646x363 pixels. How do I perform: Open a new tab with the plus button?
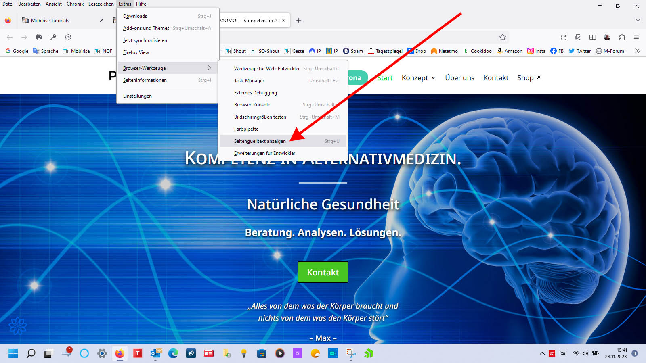point(299,20)
